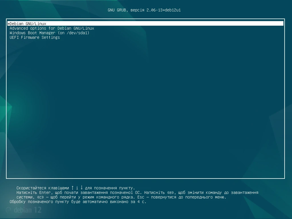The height and width of the screenshot is (219, 292).
Task: Click the countdown line ending "за 4 с."
Action: (x=78, y=202)
